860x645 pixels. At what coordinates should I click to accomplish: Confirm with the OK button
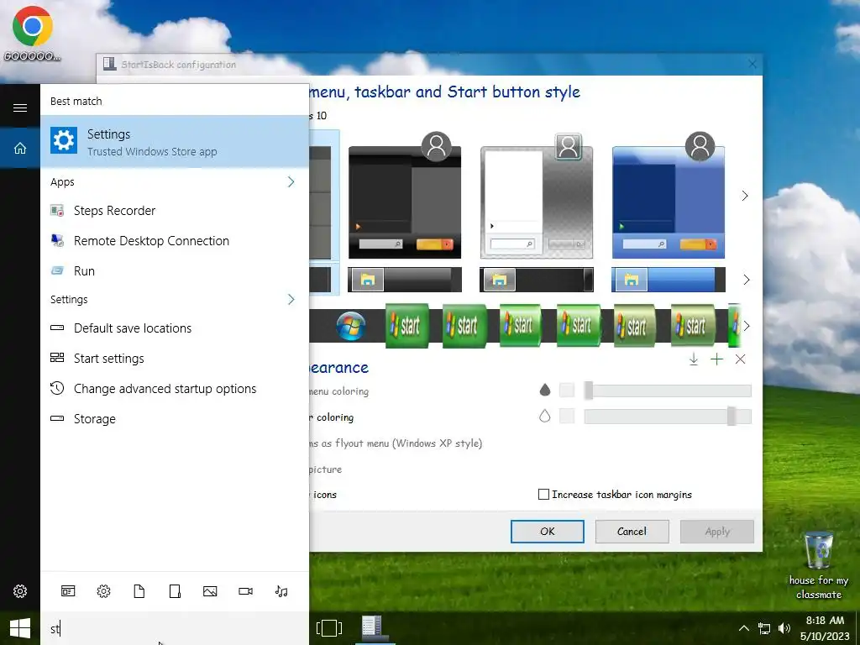click(548, 532)
